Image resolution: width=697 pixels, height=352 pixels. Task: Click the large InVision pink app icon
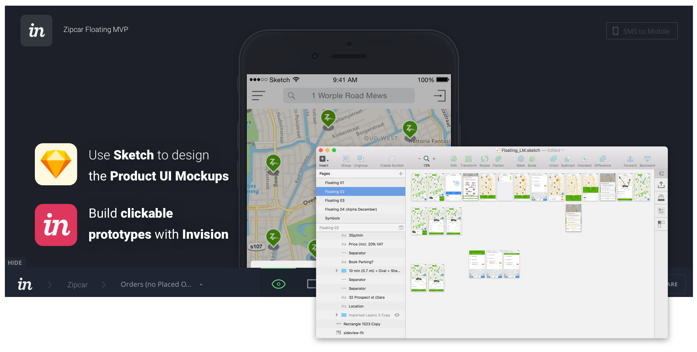(x=56, y=225)
